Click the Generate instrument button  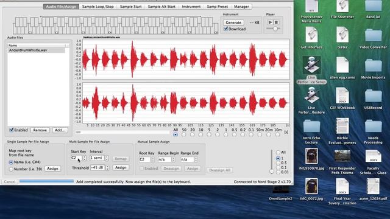tap(233, 23)
